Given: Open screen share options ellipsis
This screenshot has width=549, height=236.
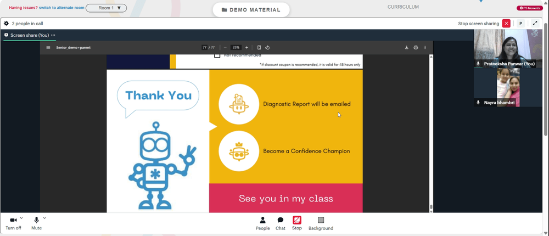Looking at the screenshot, I should point(53,35).
